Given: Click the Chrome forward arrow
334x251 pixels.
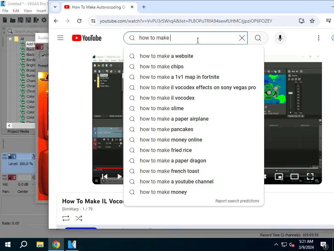Looking at the screenshot, I should 68,21.
